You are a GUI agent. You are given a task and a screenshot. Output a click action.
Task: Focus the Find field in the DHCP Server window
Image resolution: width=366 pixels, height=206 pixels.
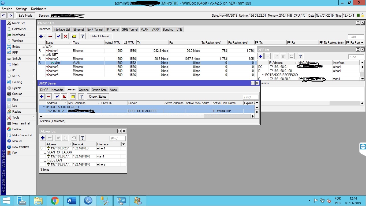click(x=251, y=97)
